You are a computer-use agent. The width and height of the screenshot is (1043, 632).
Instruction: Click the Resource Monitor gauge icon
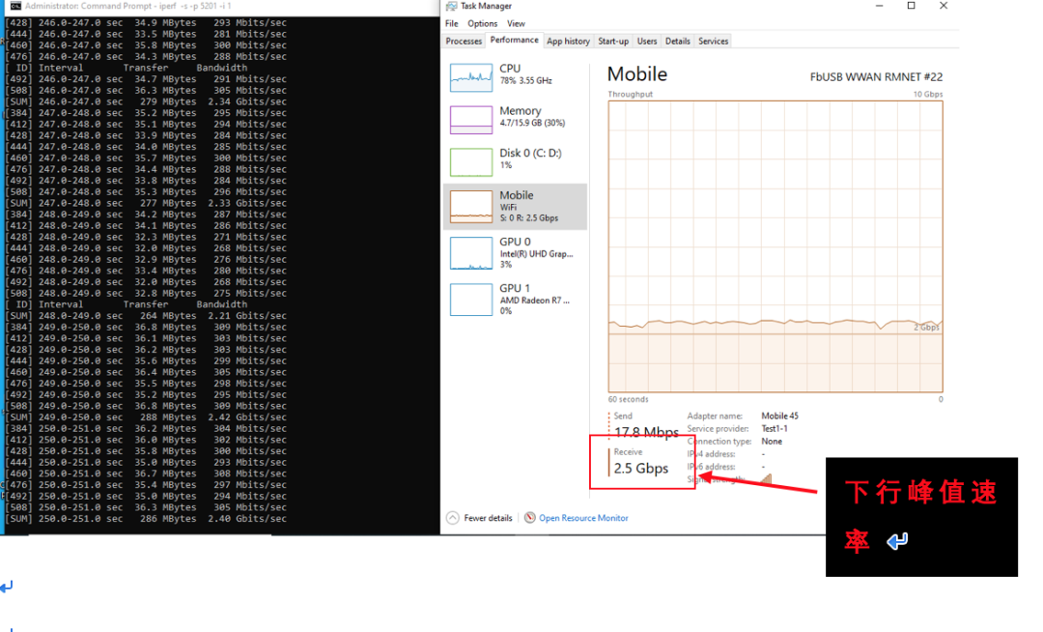[x=530, y=518]
